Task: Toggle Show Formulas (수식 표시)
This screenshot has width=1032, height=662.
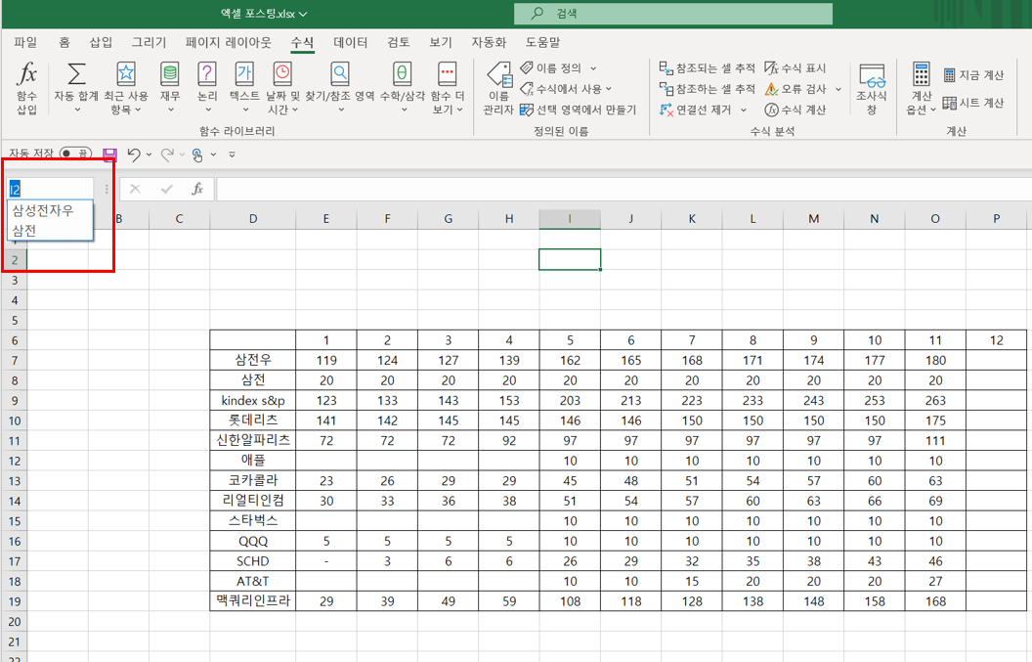Action: tap(795, 67)
